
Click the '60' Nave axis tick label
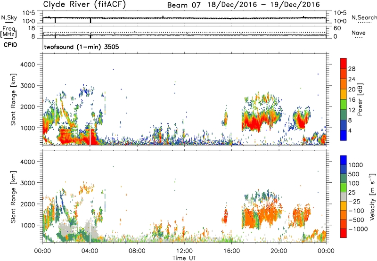pyautogui.click(x=337, y=28)
